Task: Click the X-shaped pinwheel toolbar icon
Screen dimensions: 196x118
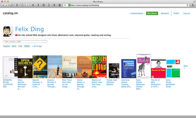Action: (33, 5)
